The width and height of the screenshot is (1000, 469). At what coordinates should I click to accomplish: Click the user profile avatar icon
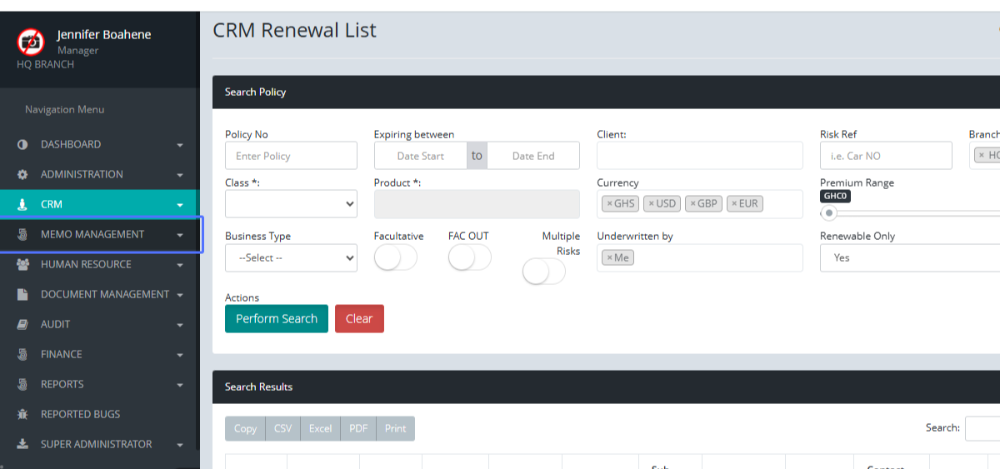coord(31,41)
